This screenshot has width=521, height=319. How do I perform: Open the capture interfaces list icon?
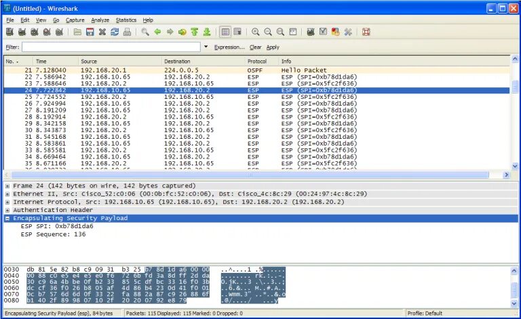tap(9, 32)
